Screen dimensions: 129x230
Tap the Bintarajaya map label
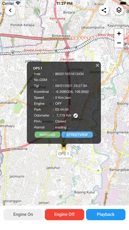coord(61,36)
